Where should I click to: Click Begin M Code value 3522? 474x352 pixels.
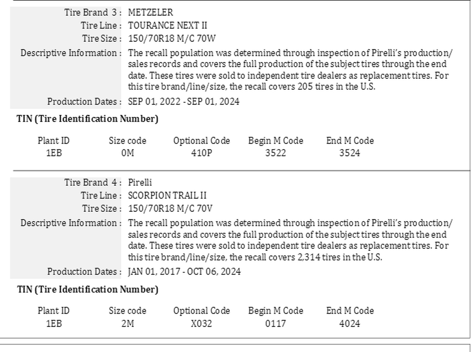tap(276, 153)
